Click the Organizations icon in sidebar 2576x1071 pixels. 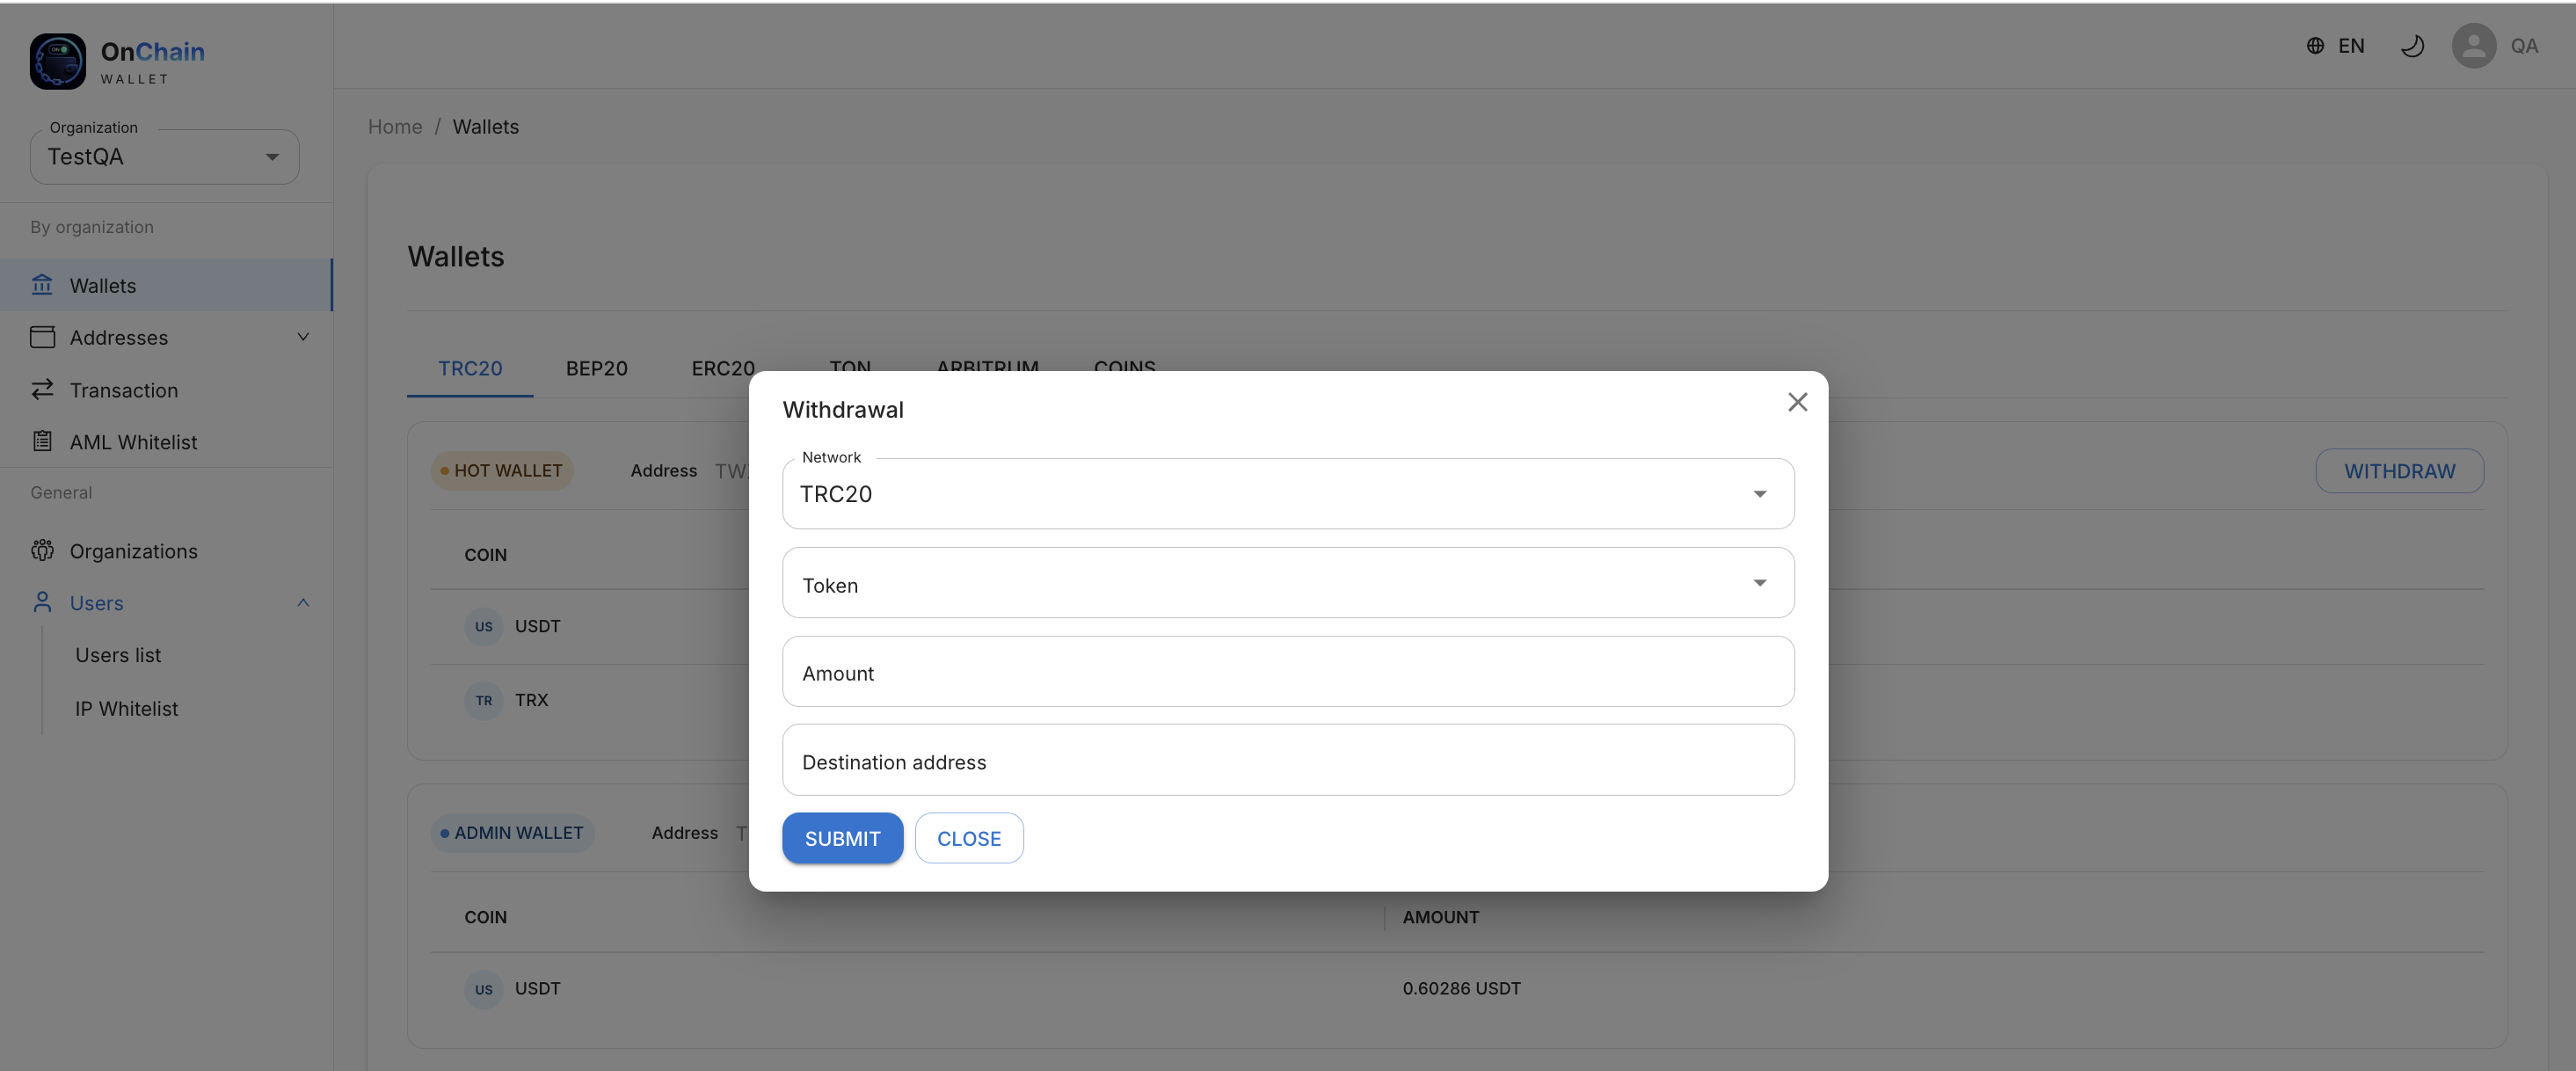[42, 550]
